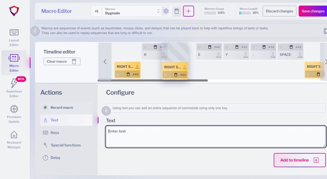Screen dimensions: 327x179
Task: Delete the current macro with trash icon
Action: [177, 11]
